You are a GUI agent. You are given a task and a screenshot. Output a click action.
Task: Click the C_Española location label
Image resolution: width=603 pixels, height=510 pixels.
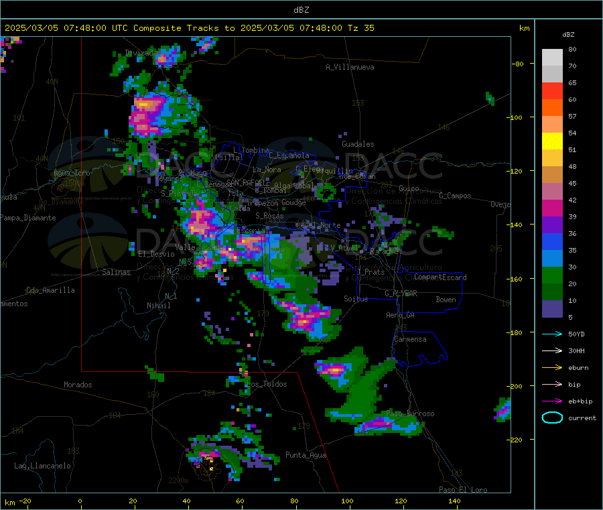[289, 155]
